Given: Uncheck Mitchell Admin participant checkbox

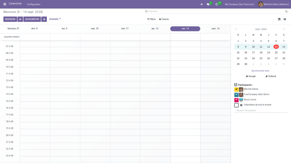Looking at the screenshot, I should (236, 89).
